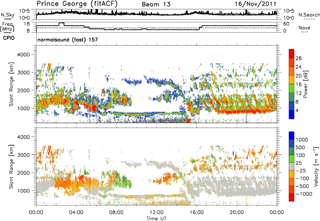
Task: Click the '04:00' time axis label
Action: pos(76,213)
